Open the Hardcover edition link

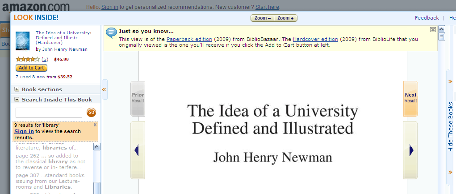click(315, 39)
